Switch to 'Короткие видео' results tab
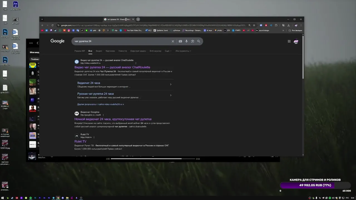Screen dimensions: 356x200 point(138,51)
